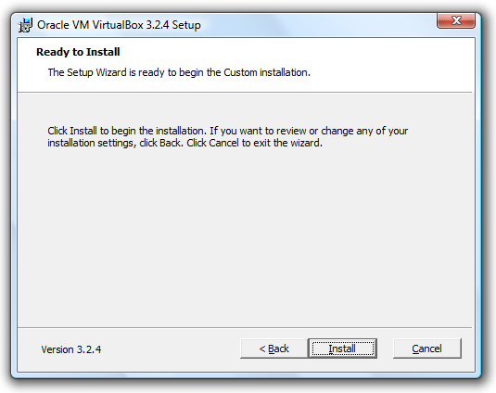The height and width of the screenshot is (393, 496).
Task: Click the "Ready to Install" bold heading
Action: tap(78, 52)
